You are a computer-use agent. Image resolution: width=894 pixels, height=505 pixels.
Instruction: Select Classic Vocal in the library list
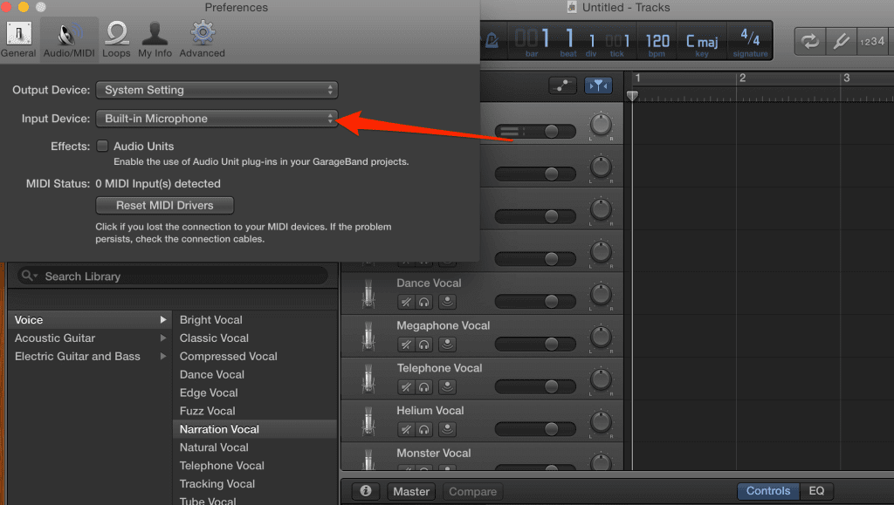(x=215, y=338)
